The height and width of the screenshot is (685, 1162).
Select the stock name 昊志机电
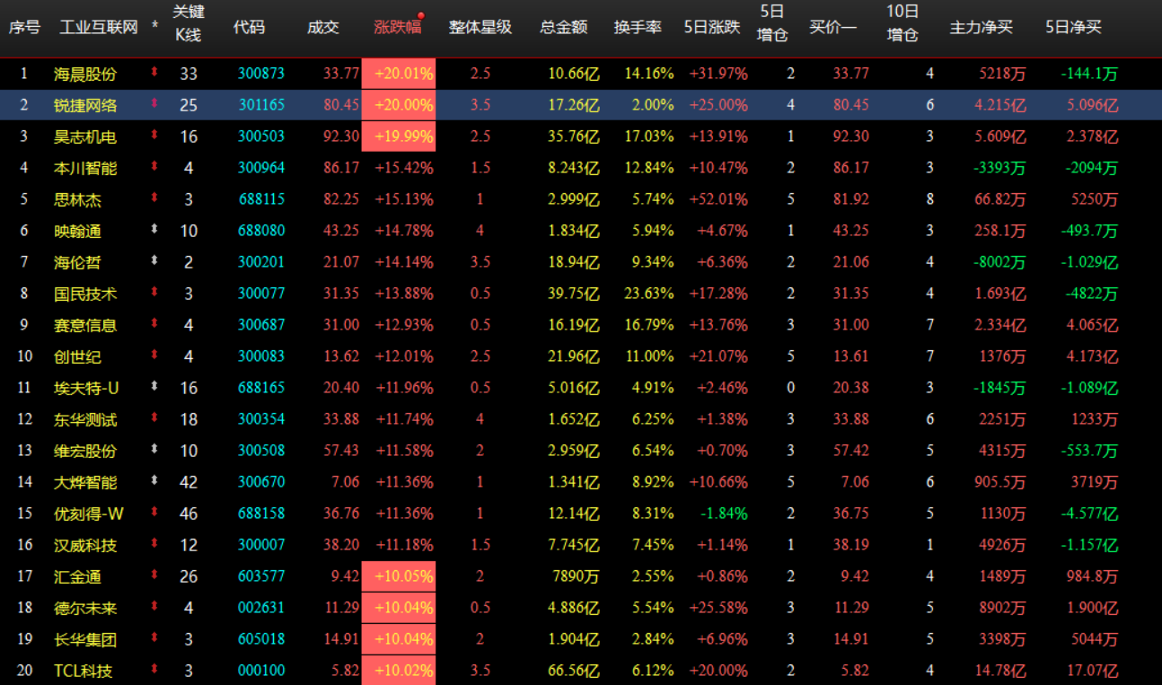point(85,136)
